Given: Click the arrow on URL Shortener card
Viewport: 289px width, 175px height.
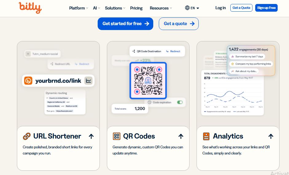Looking at the screenshot, I should coord(91,136).
